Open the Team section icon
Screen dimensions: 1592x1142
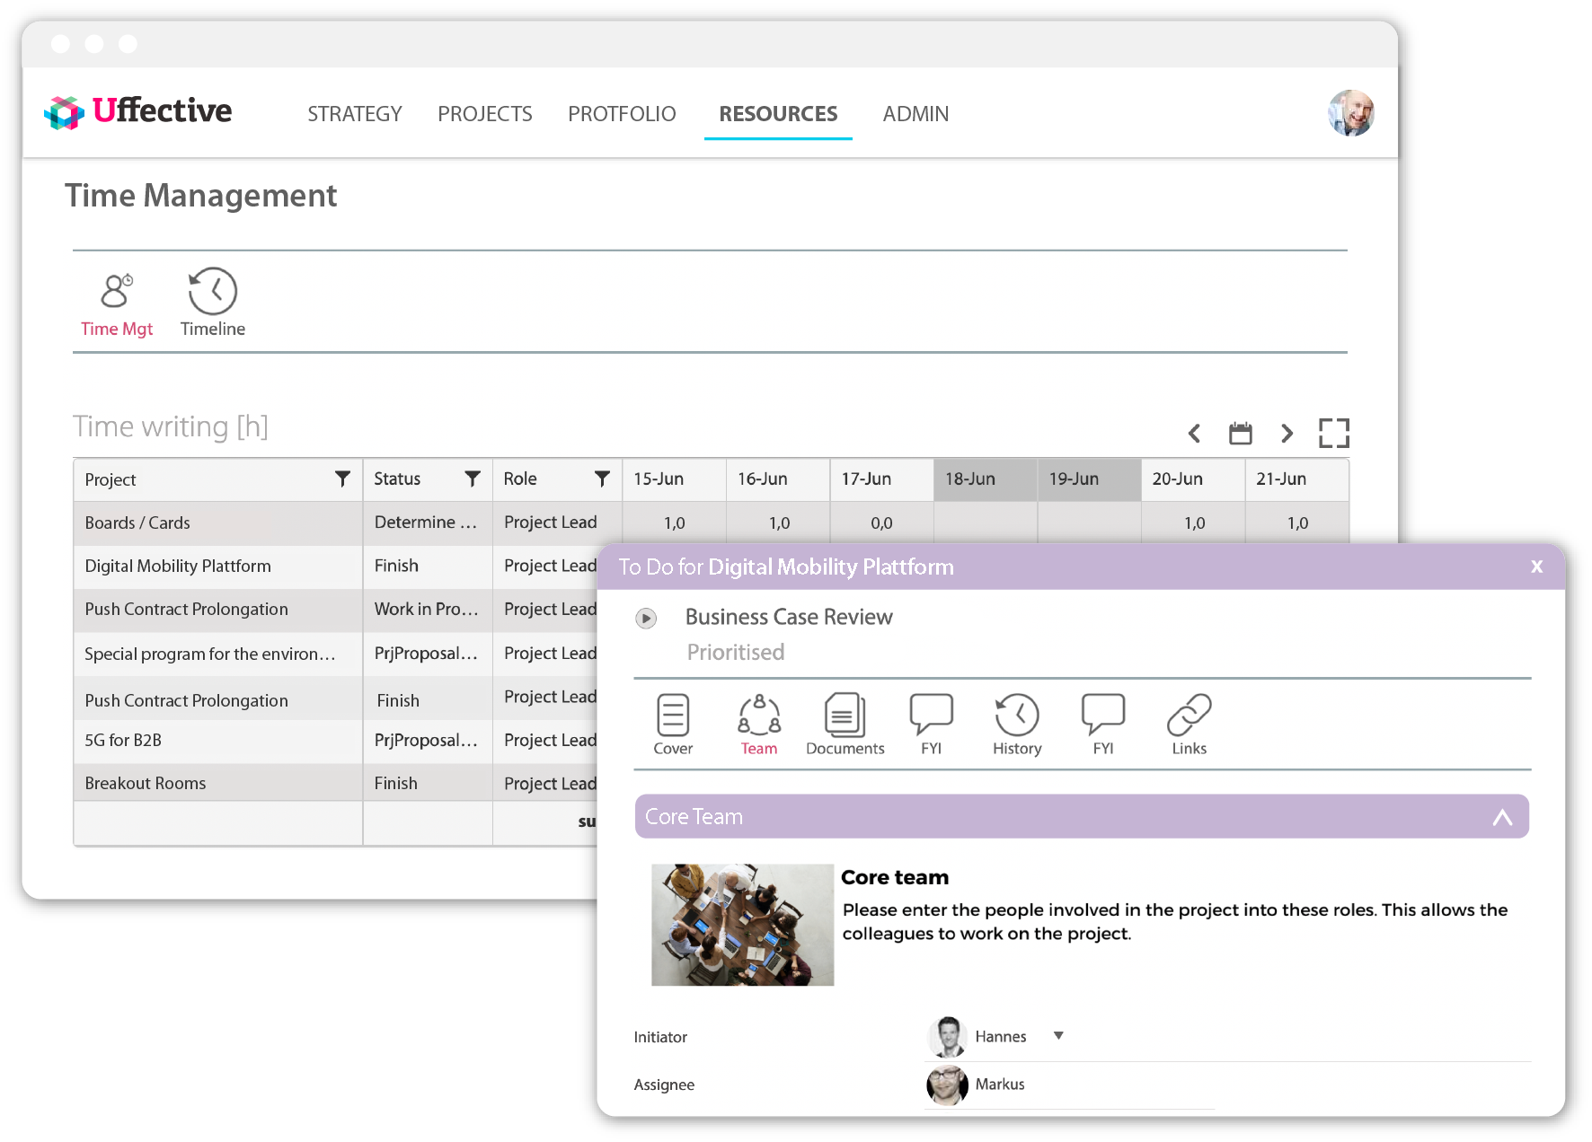pyautogui.click(x=758, y=723)
